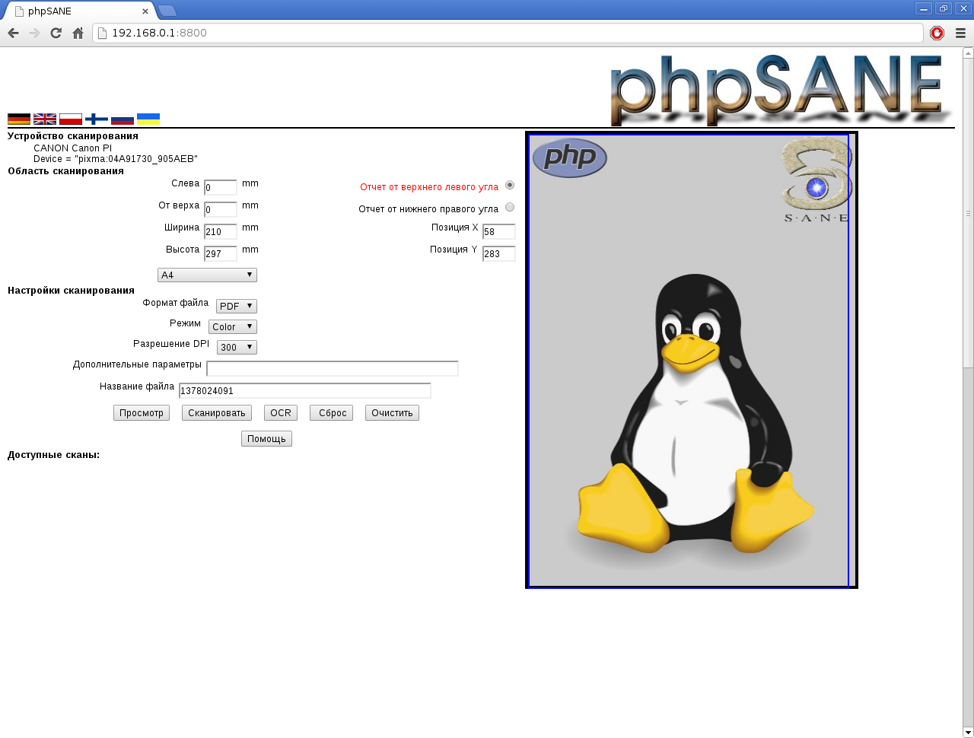
Task: Click the 'Помощь' help button
Action: point(266,438)
